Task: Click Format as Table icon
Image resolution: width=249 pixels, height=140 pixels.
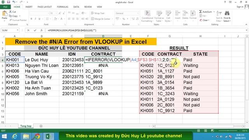Action: coord(159,13)
